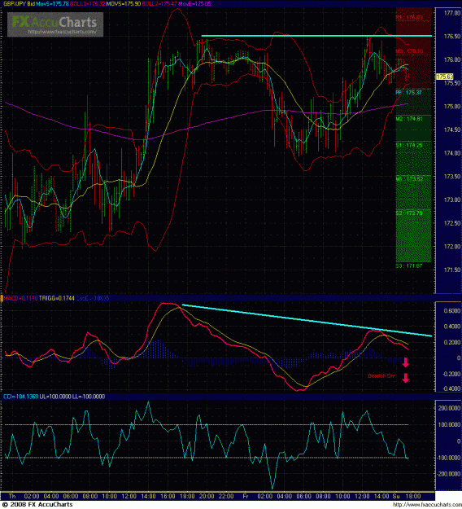Click 0.2000 on the MACD axis
Image resolution: width=462 pixels, height=509 pixels.
[452, 343]
